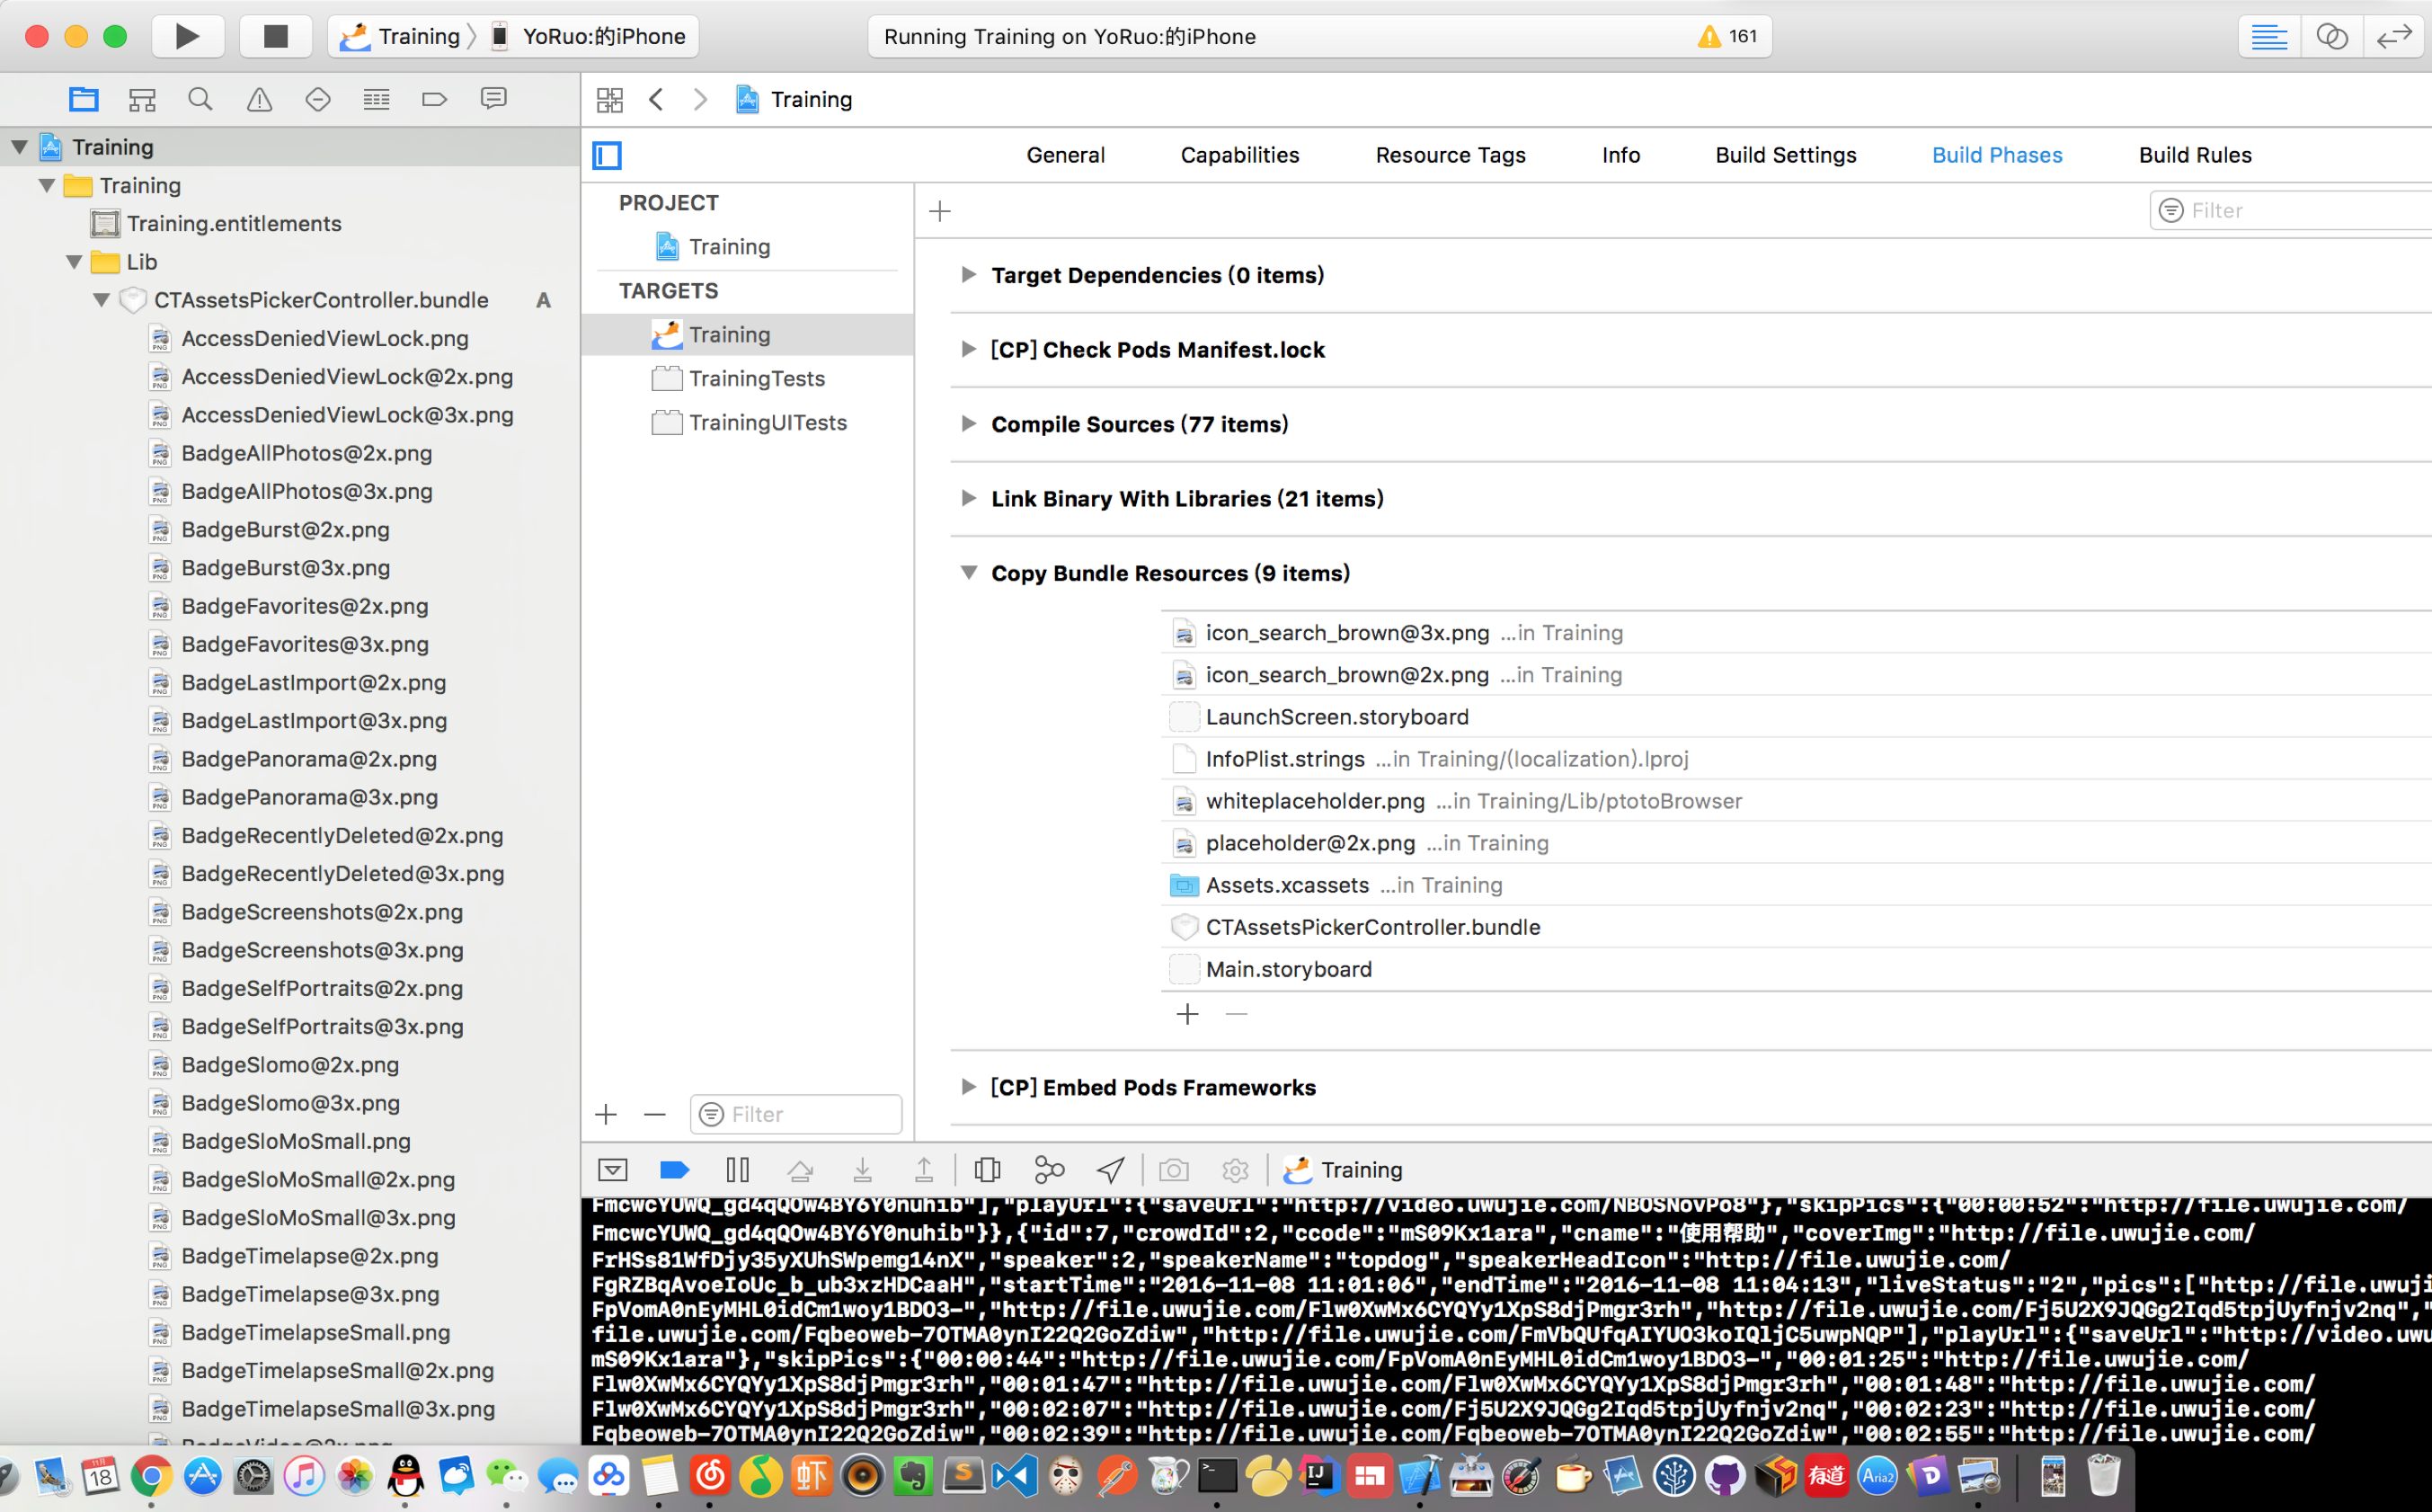Open the General tab
Viewport: 2432px width, 1512px height.
(x=1066, y=155)
